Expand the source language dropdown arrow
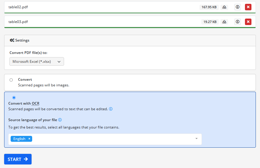The width and height of the screenshot is (260, 168). [197, 139]
